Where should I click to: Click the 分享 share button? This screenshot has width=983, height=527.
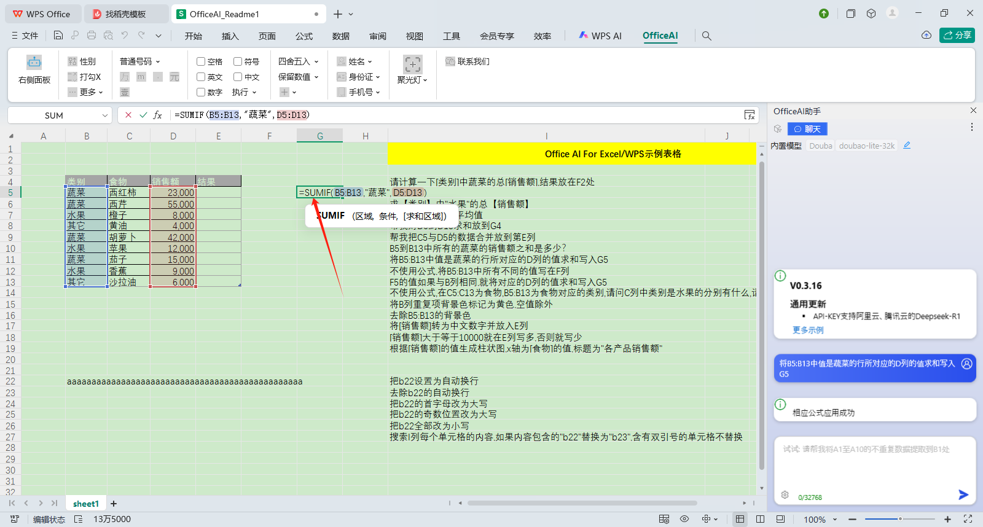click(957, 35)
